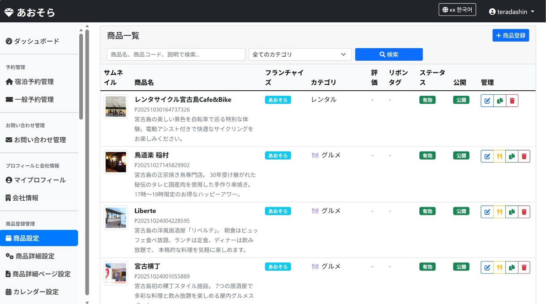Open the 全てのカテゴリ category dropdown
The width and height of the screenshot is (546, 304).
pyautogui.click(x=300, y=55)
